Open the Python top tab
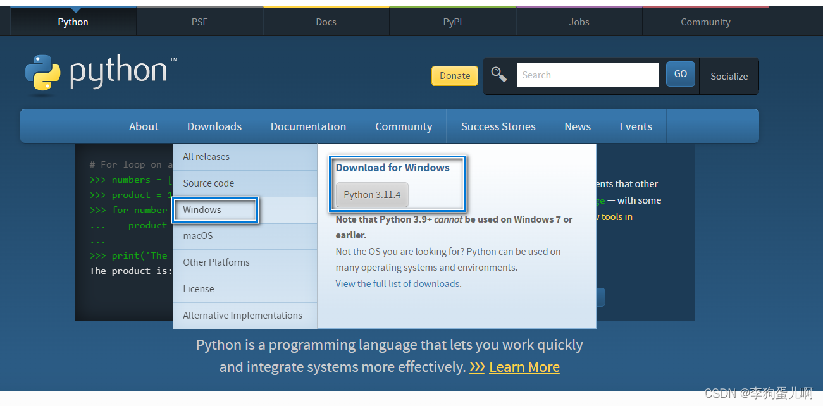 tap(73, 22)
